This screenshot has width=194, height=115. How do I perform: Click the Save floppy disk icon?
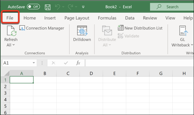click(48, 7)
